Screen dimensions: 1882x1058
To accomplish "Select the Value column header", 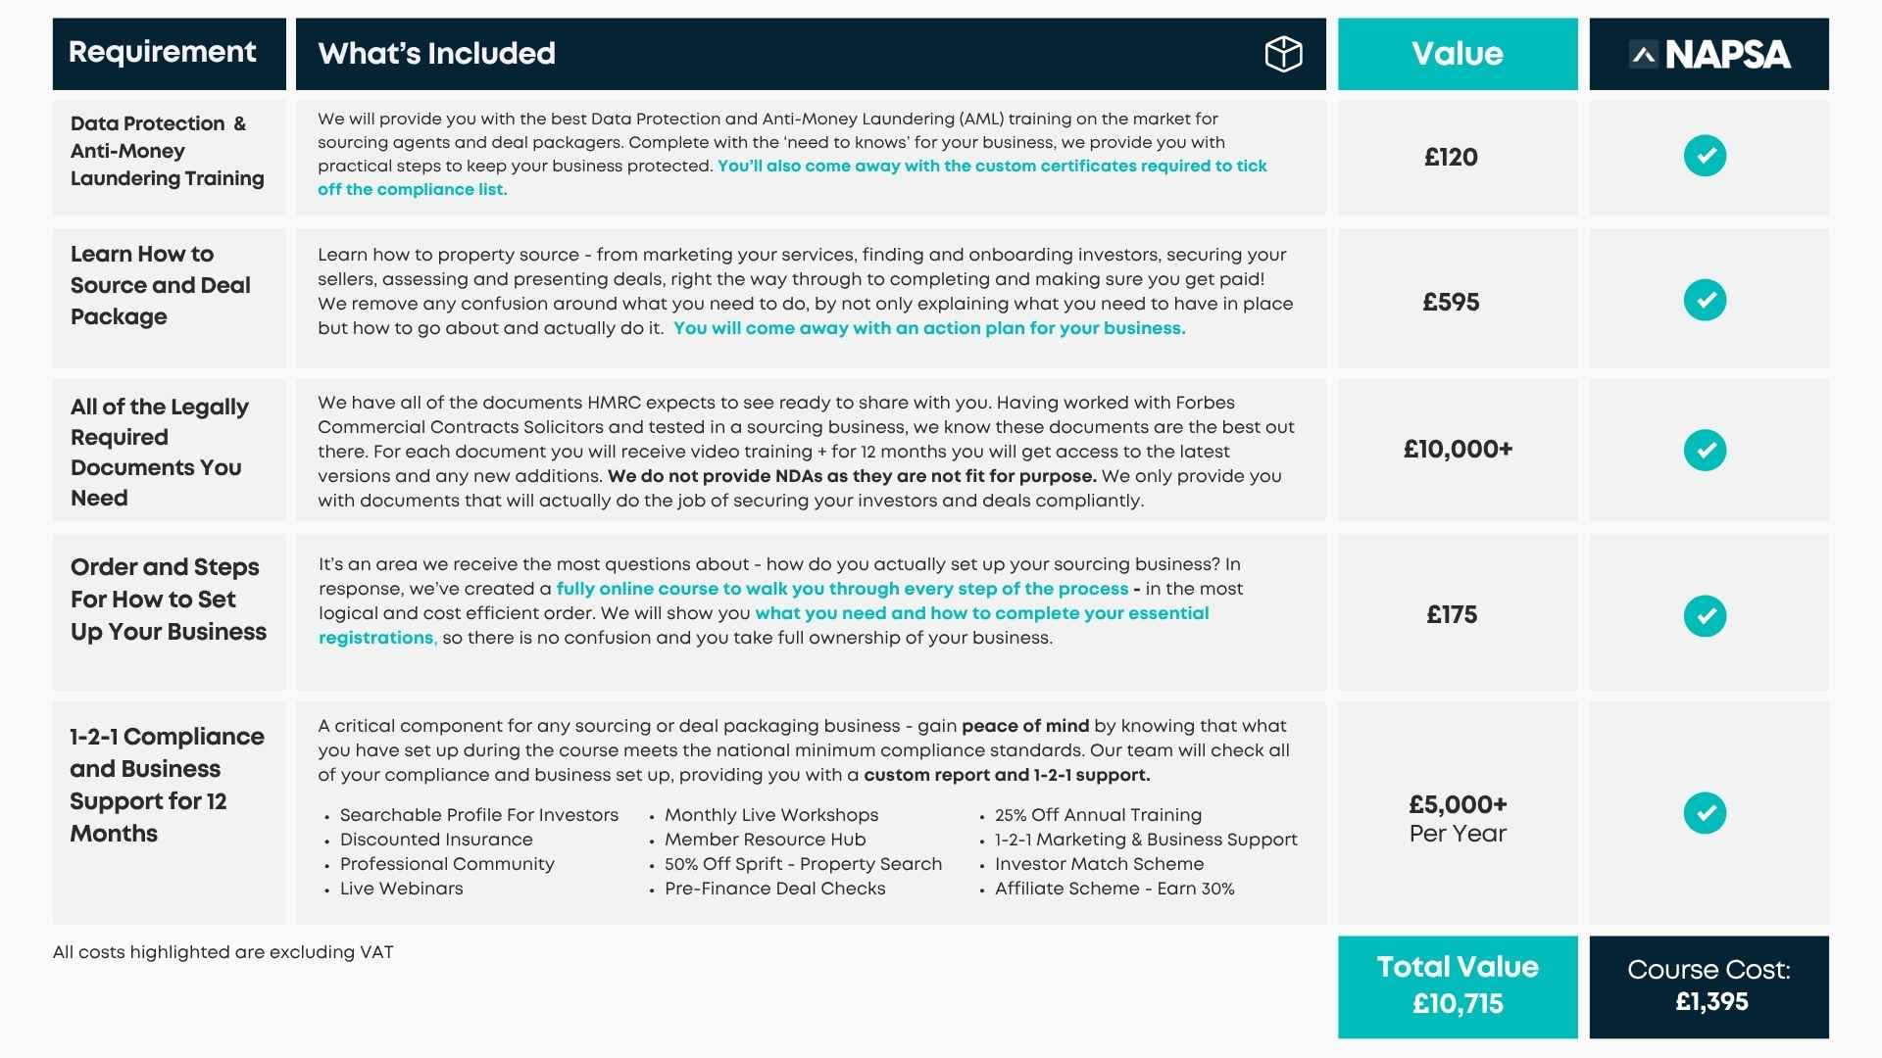I will click(x=1458, y=54).
